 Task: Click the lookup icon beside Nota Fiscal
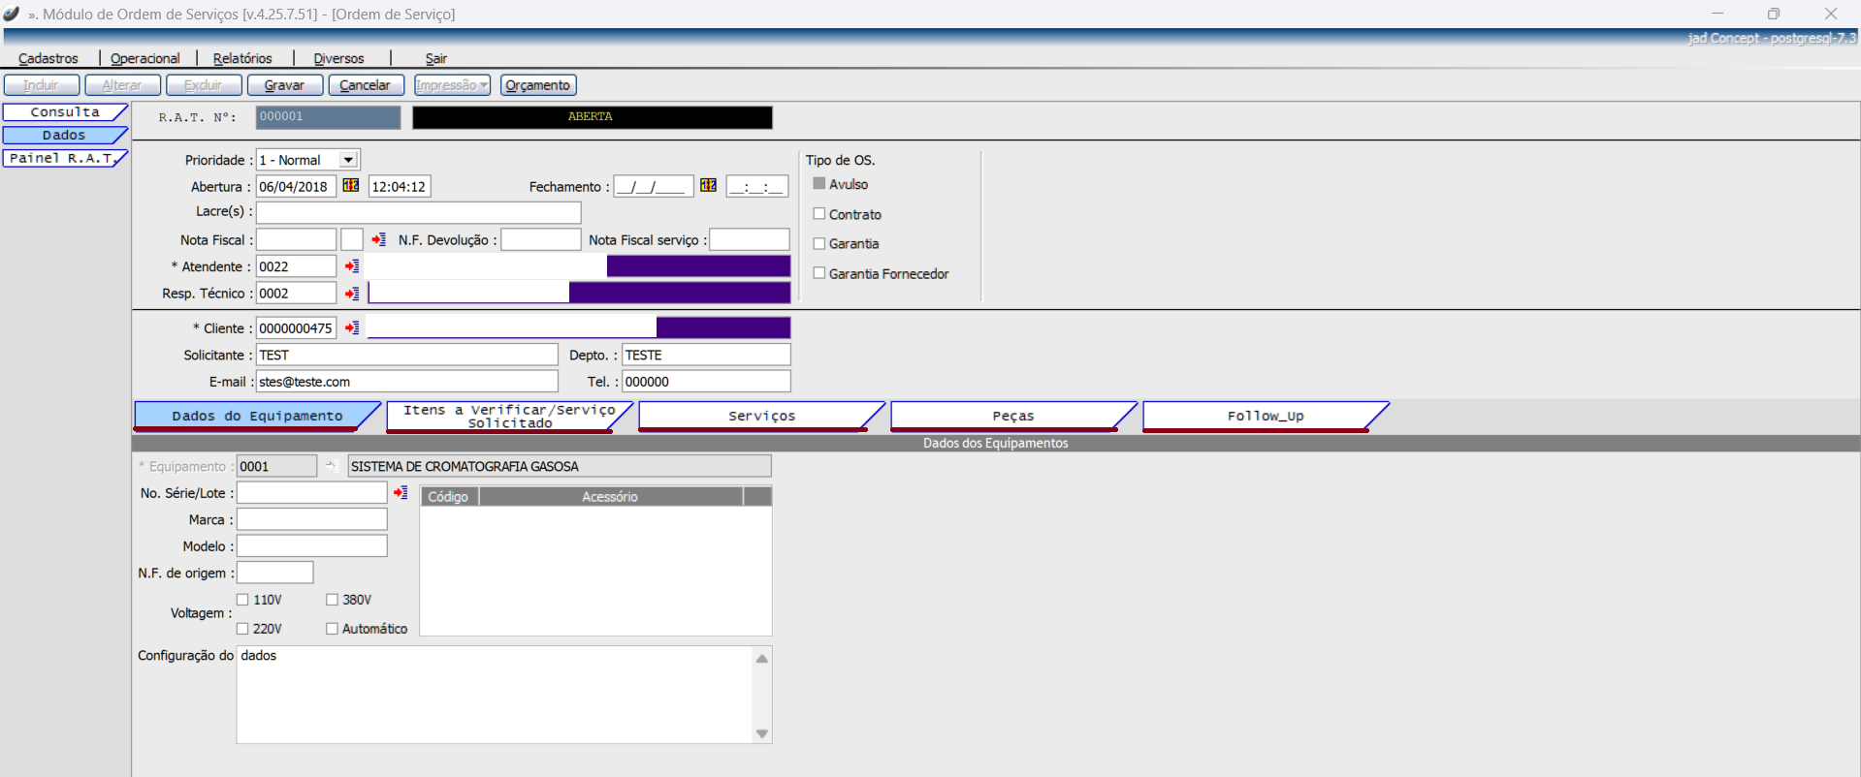click(378, 239)
